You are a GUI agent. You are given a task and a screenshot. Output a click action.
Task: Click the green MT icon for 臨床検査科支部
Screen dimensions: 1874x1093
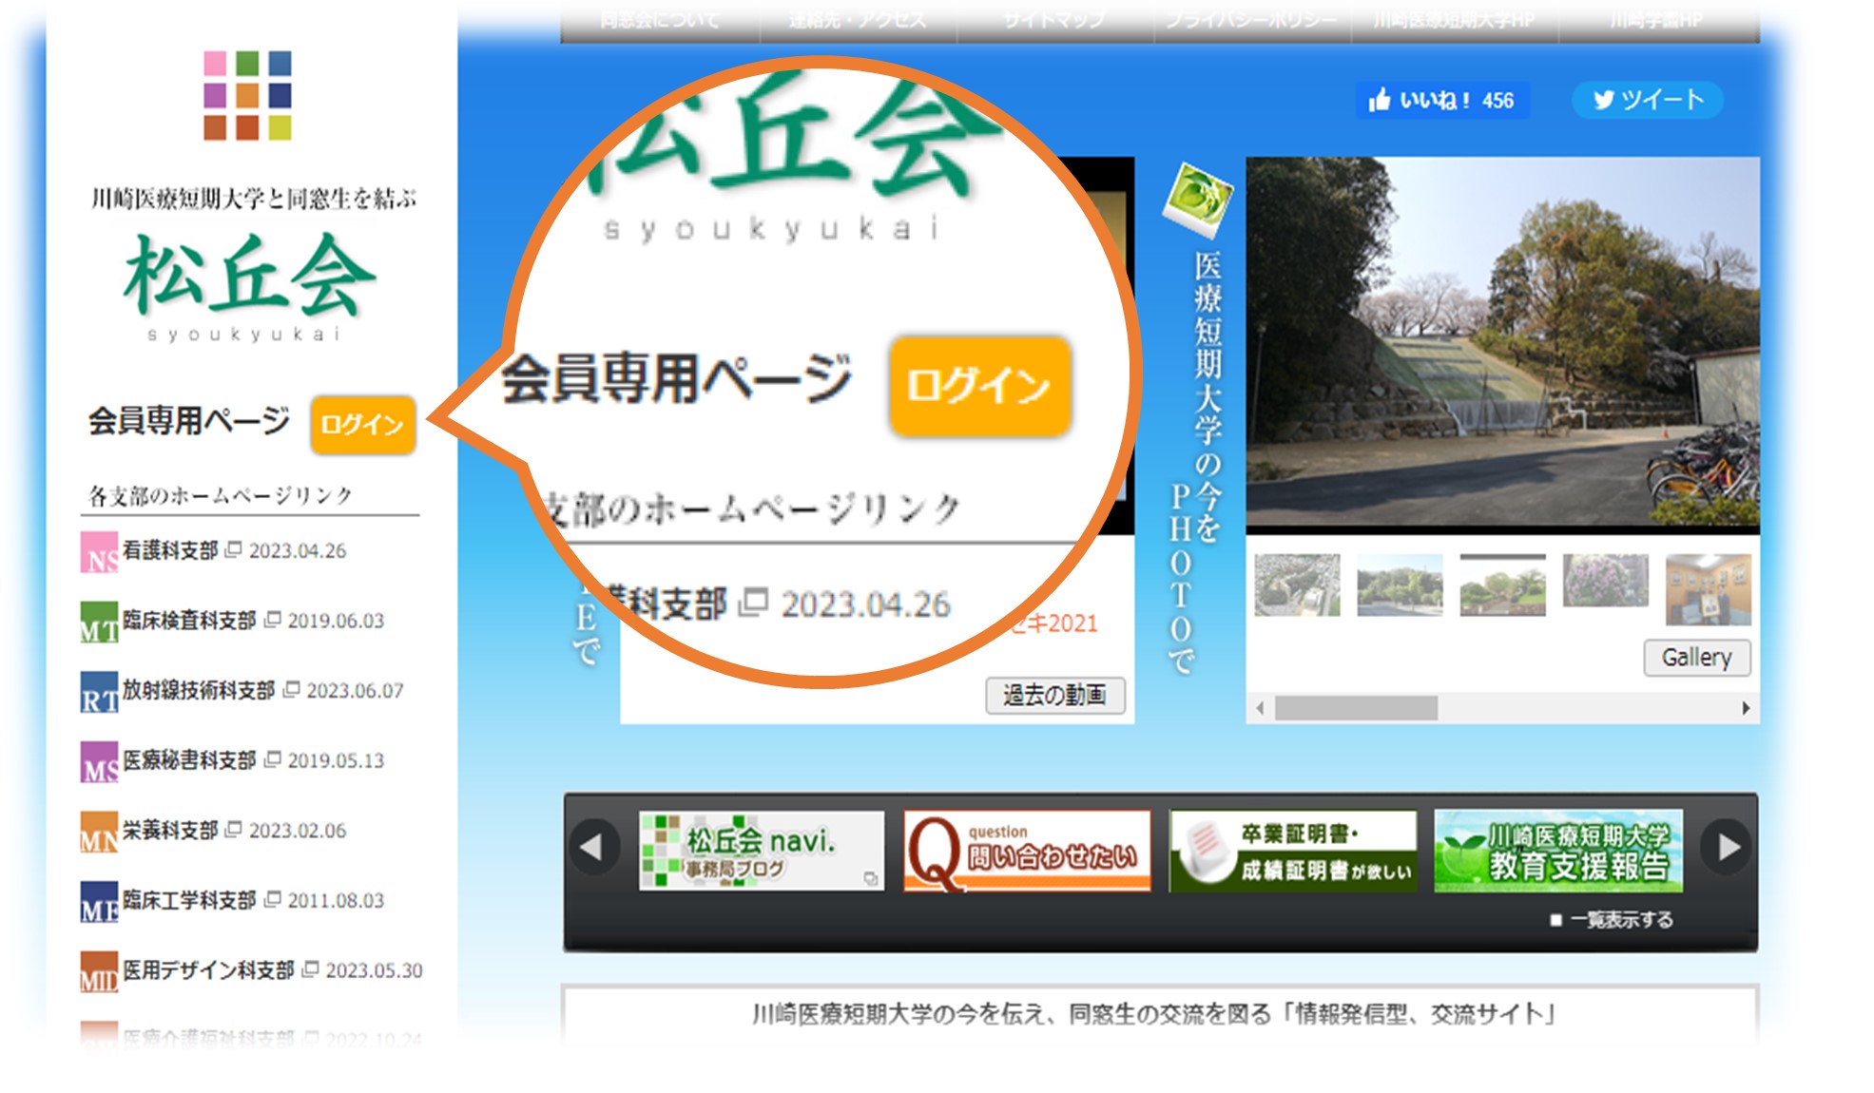coord(99,623)
